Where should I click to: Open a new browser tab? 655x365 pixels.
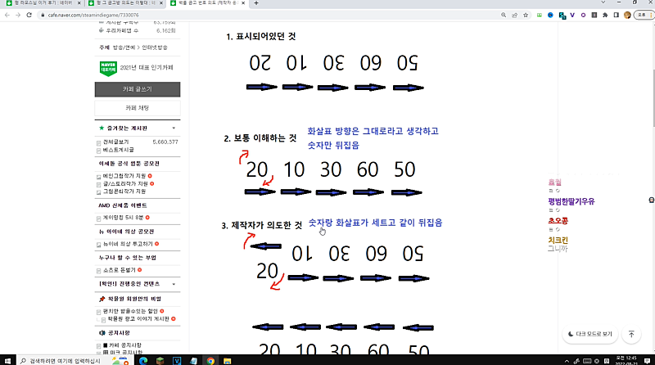[256, 3]
